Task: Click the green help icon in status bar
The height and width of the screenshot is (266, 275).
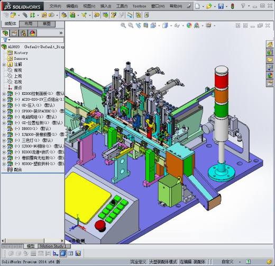Action: click(x=248, y=262)
